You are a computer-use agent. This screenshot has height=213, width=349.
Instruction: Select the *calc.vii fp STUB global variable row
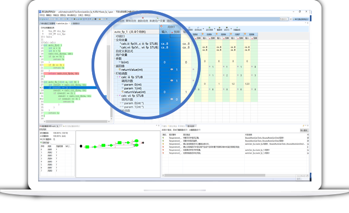coord(136,47)
